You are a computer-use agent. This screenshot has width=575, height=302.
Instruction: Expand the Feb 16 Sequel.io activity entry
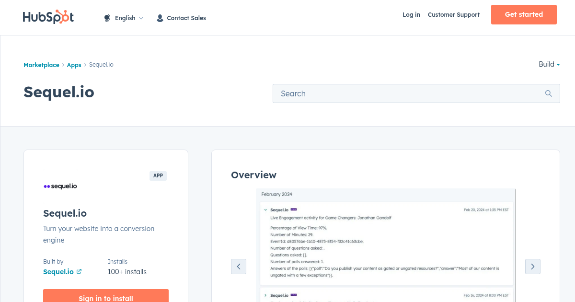pos(265,295)
